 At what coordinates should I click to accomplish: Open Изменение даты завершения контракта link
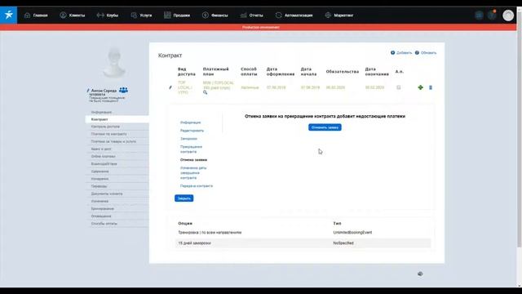click(193, 173)
